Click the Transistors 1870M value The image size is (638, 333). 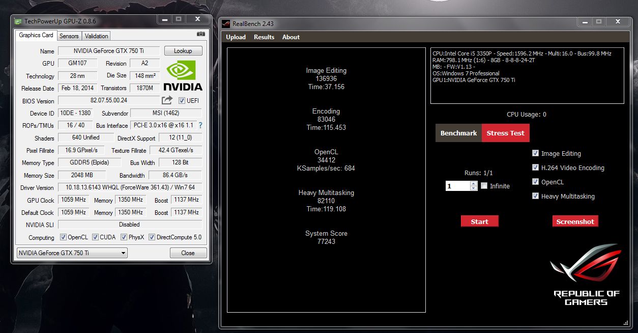[x=145, y=88]
